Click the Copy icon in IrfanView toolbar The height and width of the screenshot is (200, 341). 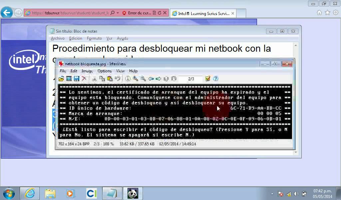(x=102, y=79)
